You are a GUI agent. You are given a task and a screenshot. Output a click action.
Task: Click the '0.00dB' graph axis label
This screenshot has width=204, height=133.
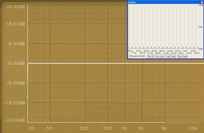[x=17, y=63]
